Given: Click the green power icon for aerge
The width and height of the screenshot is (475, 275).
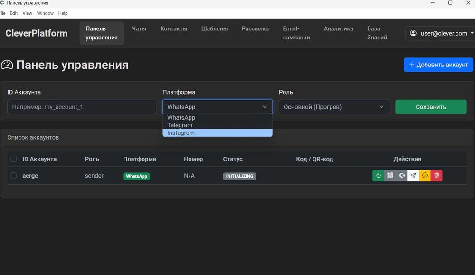Looking at the screenshot, I should [378, 176].
